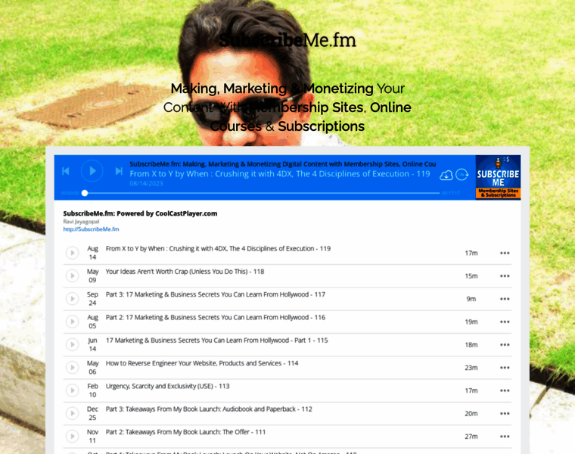The height and width of the screenshot is (454, 575).
Task: Open more options for episode 113
Action: coord(505,390)
